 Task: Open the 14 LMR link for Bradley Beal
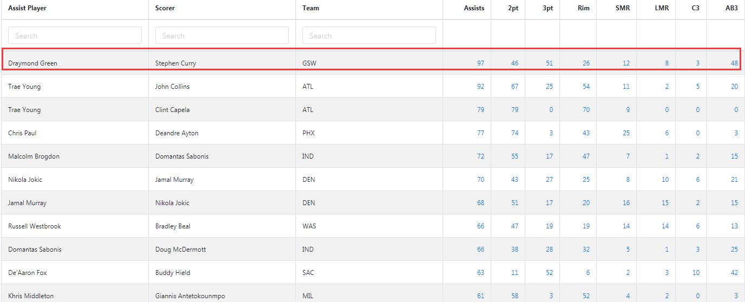[665, 226]
